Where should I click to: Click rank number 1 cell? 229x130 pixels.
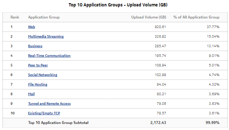pos(11,27)
